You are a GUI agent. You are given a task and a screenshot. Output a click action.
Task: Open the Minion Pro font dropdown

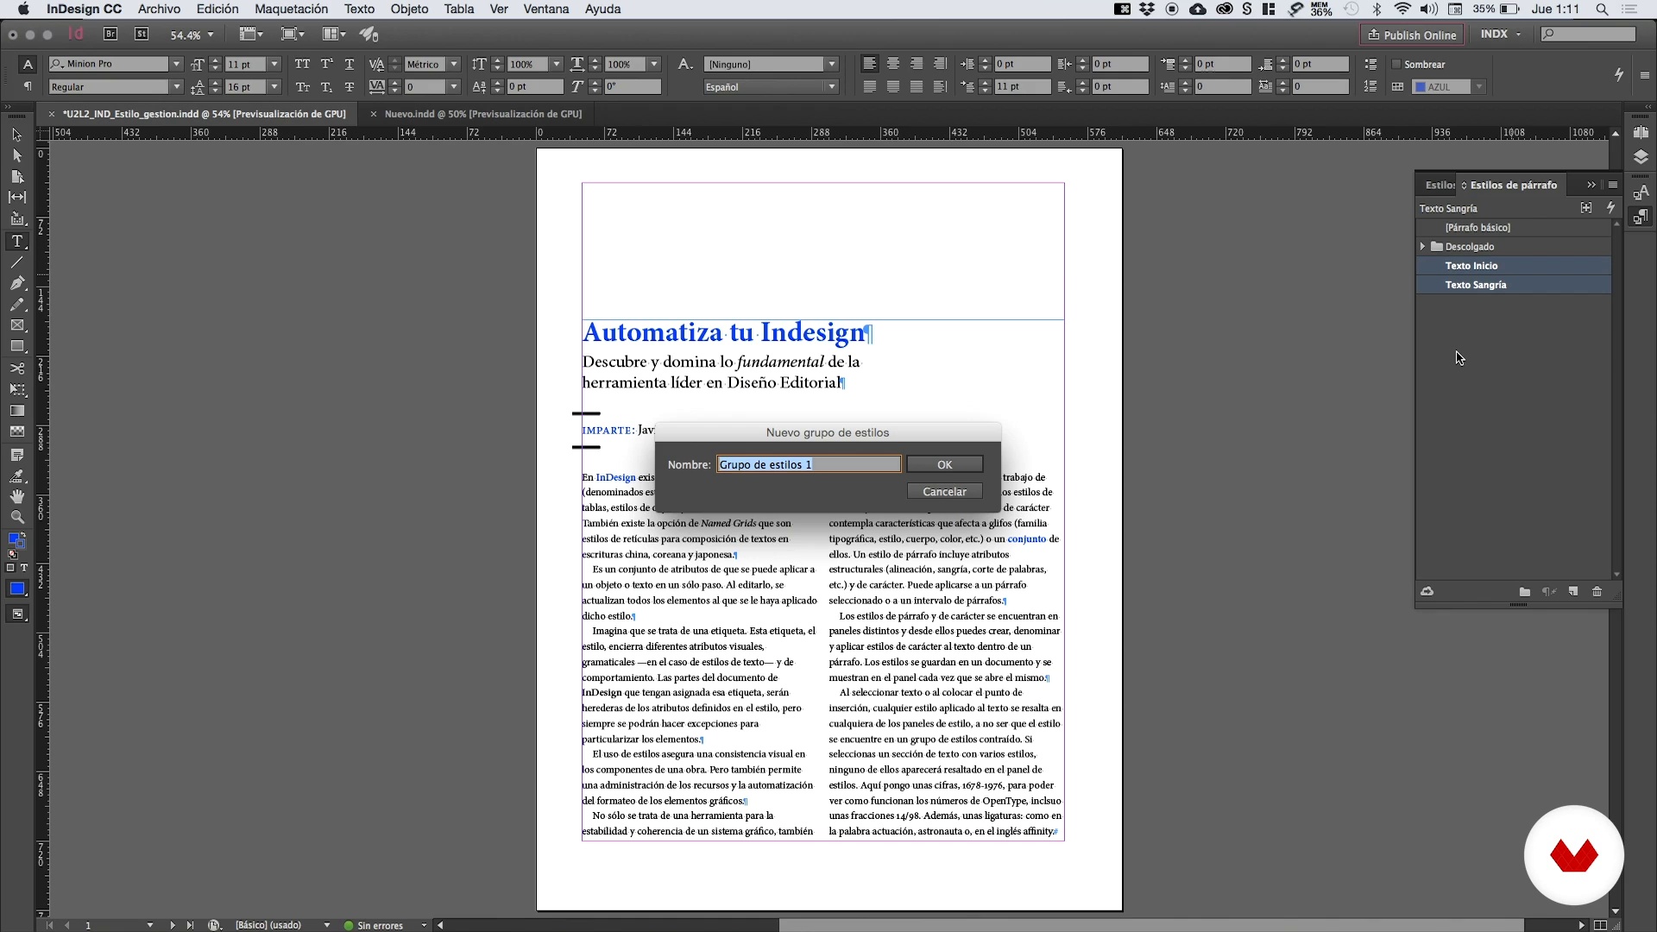pos(176,64)
